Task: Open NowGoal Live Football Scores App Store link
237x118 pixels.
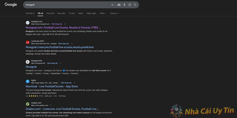Action: [x=52, y=86]
